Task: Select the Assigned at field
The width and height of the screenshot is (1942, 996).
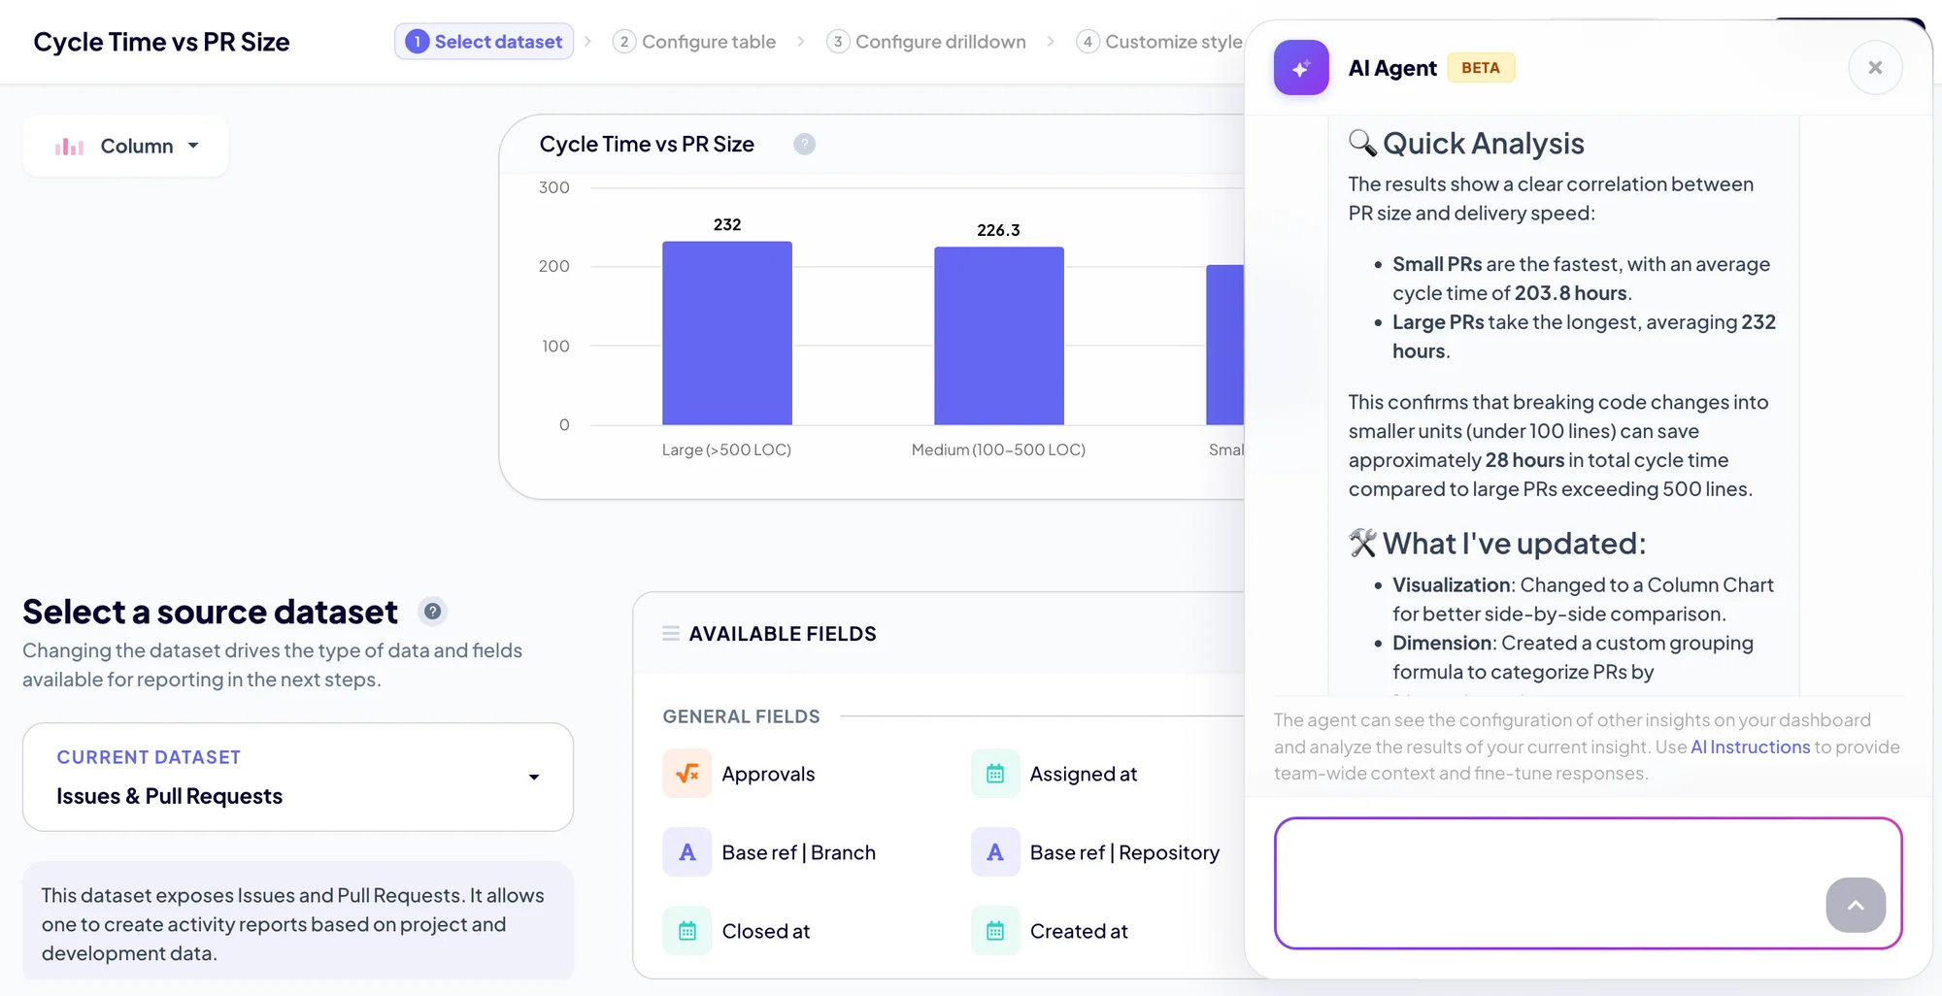Action: point(1055,774)
